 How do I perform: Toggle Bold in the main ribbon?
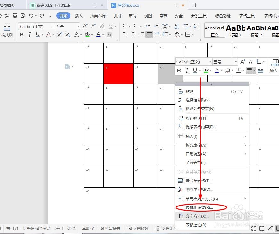(22, 35)
